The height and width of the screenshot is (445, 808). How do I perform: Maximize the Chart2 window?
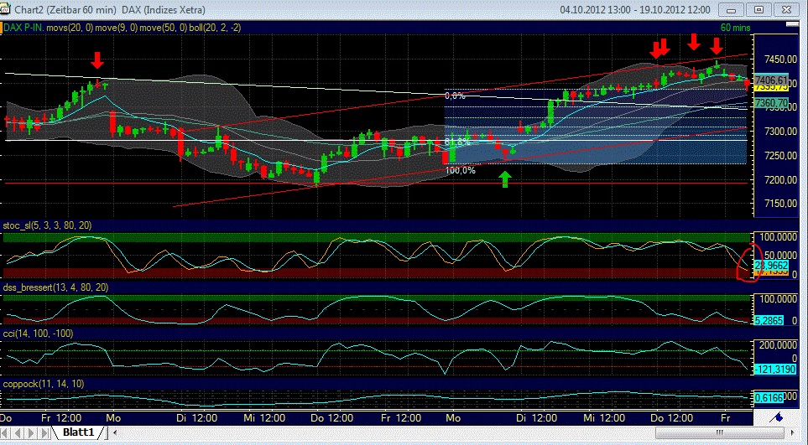pos(758,10)
